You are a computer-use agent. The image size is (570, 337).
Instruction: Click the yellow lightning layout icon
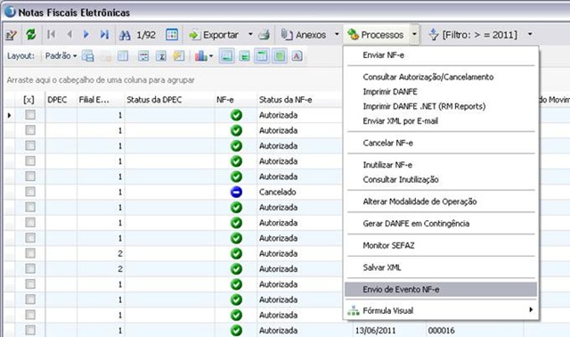(x=178, y=56)
